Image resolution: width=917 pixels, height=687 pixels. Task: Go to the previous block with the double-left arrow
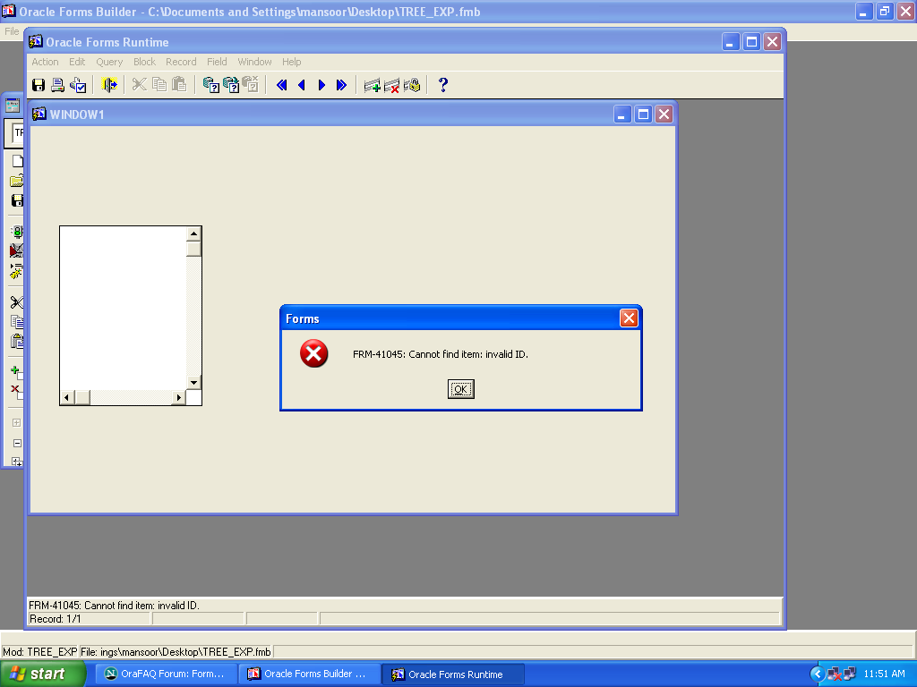tap(281, 85)
